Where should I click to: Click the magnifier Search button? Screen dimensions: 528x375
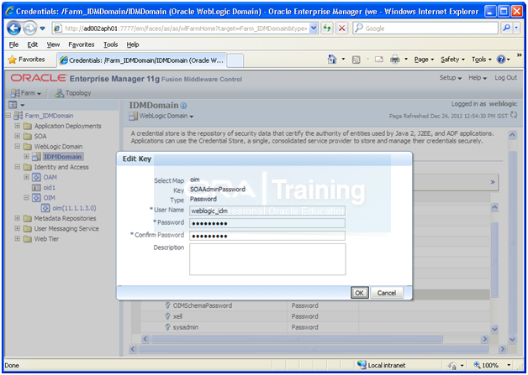pyautogui.click(x=506, y=29)
